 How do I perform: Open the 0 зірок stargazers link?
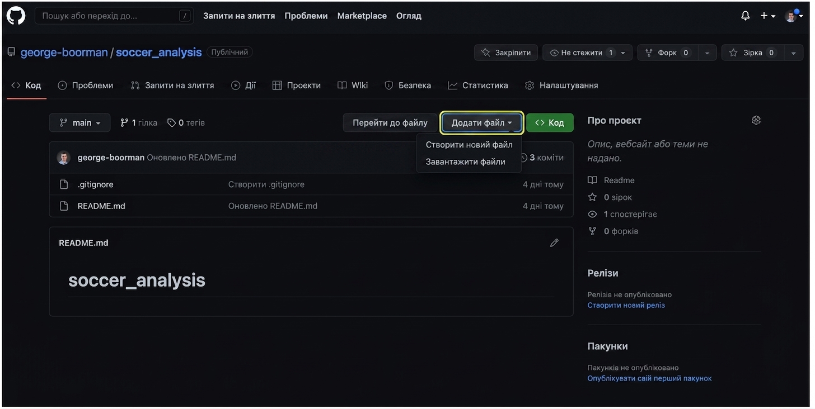(x=610, y=197)
